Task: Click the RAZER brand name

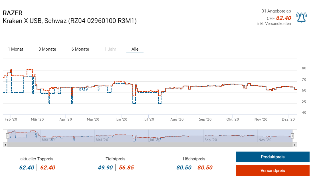Action: [12, 13]
